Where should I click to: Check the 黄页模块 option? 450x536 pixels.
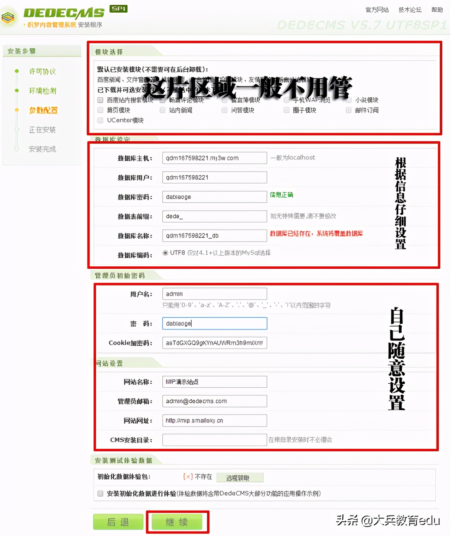[100, 110]
